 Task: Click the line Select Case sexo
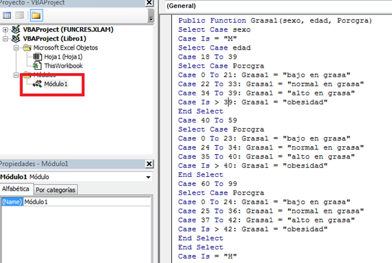(214, 30)
